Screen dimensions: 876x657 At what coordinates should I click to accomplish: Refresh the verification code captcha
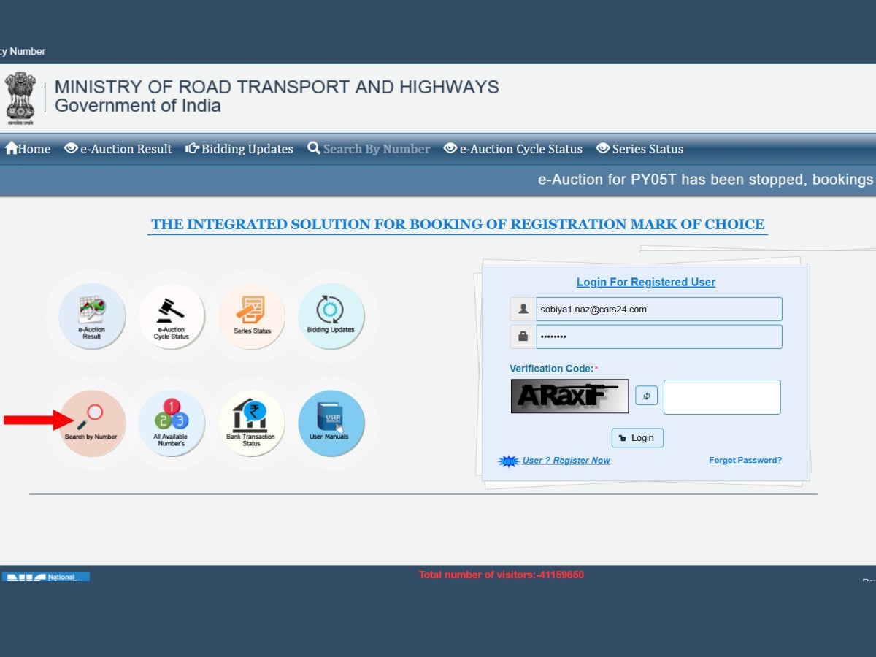646,396
